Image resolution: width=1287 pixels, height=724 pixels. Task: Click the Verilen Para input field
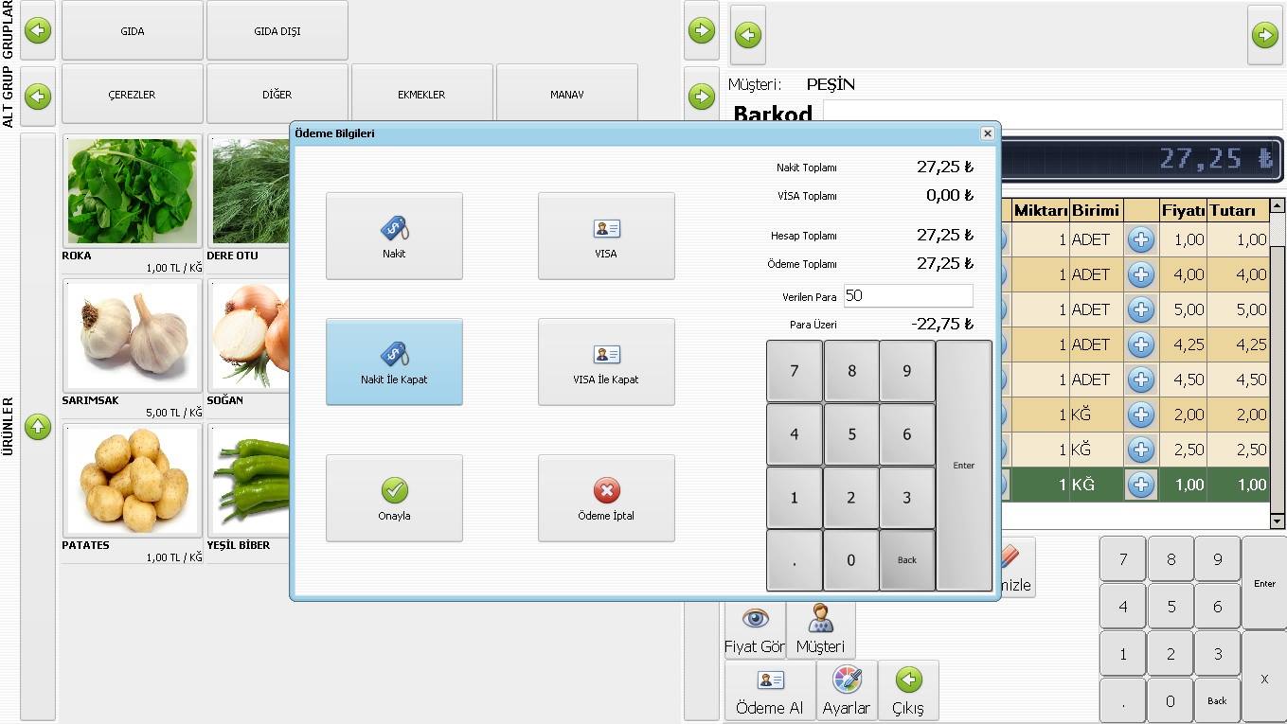[x=908, y=295]
